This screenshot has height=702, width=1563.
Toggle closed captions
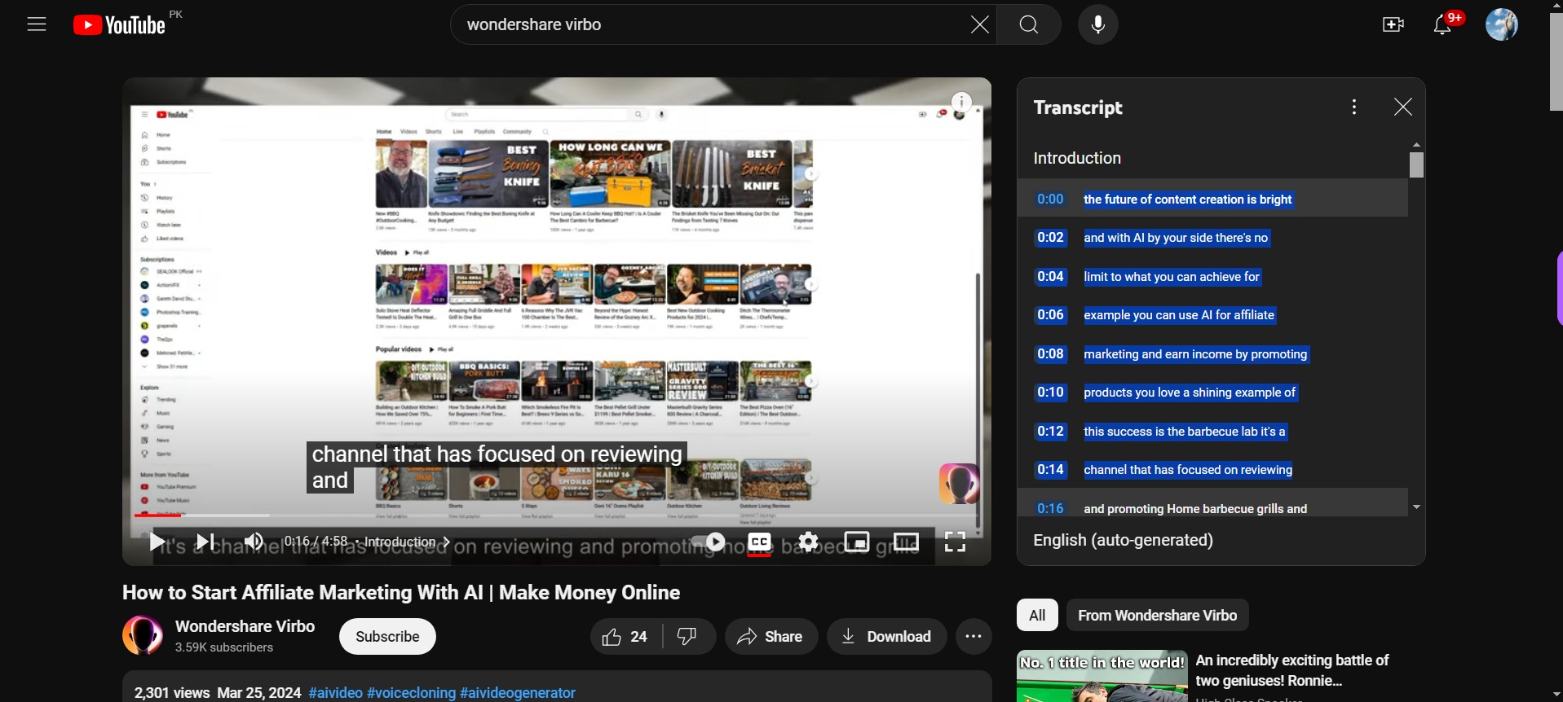pos(760,542)
